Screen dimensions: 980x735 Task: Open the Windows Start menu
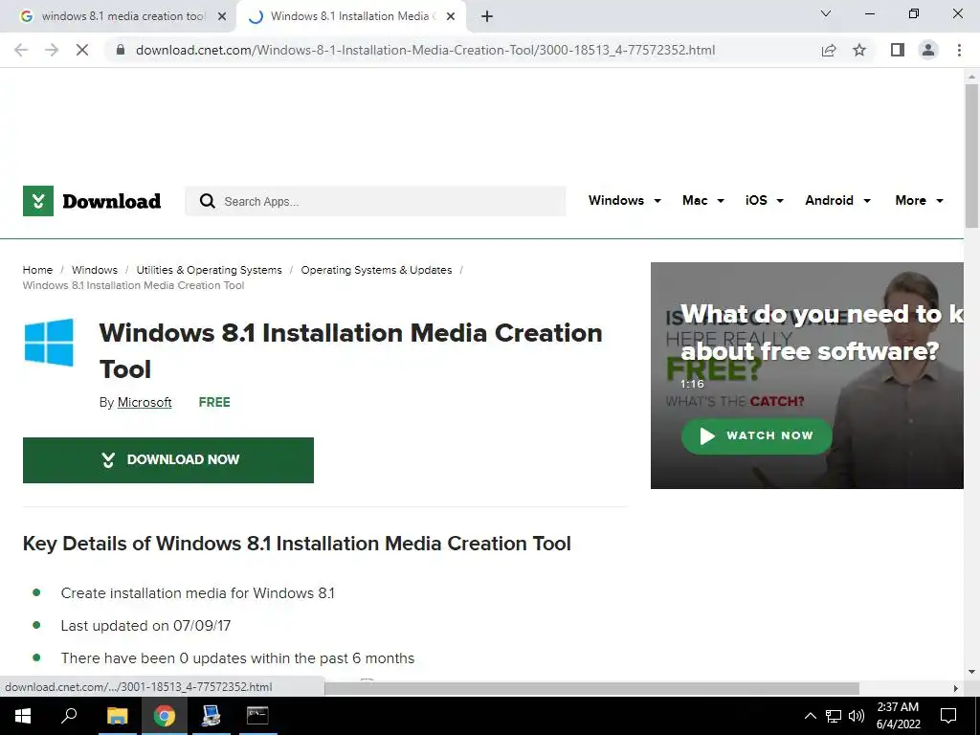click(x=23, y=716)
